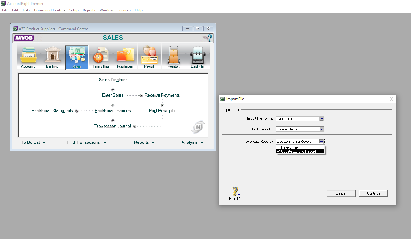
Task: Open the Edit menu
Action: tap(15, 10)
